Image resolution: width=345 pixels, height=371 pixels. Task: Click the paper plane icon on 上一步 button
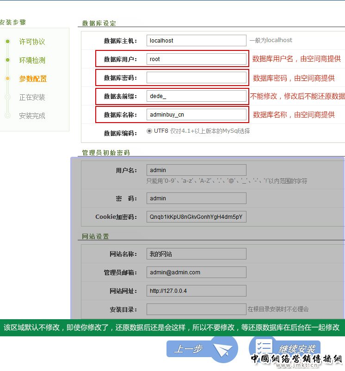tap(223, 348)
